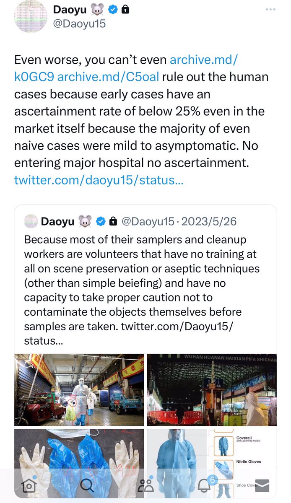View night photo of Wuhan Huanan market
Viewport: 291px width, 503px height.
click(x=211, y=390)
